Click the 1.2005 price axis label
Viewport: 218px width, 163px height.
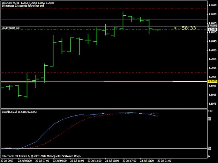point(213,77)
